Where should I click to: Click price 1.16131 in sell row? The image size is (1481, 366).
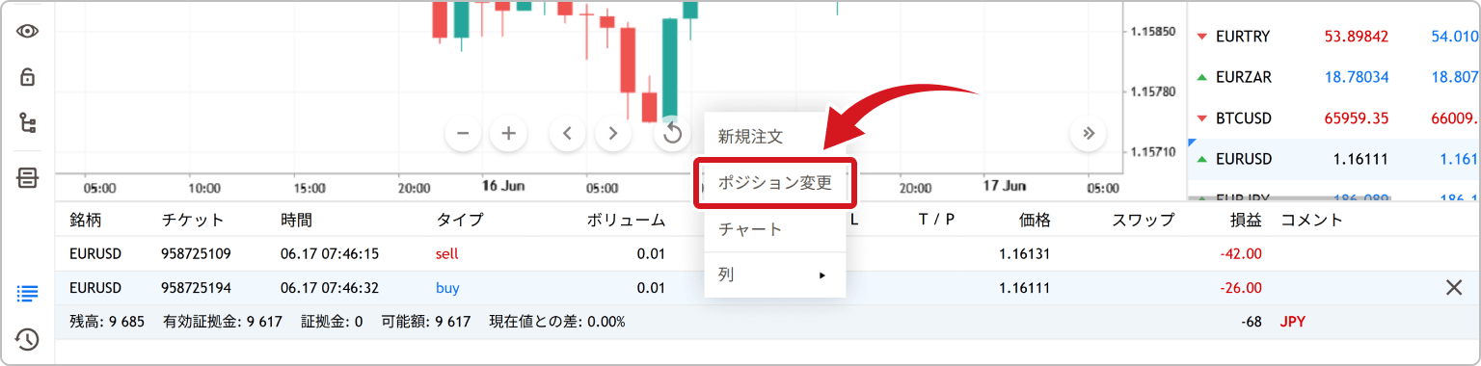coord(1024,254)
